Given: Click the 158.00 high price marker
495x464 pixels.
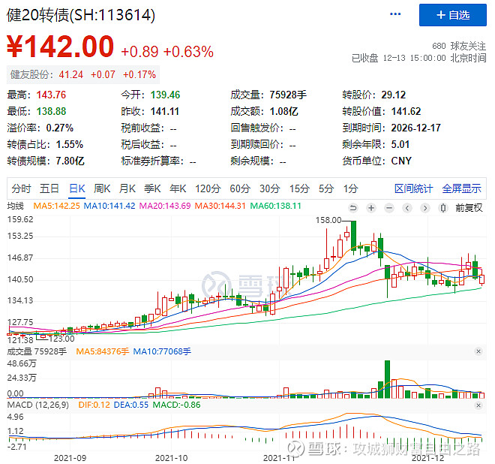Looking at the screenshot, I should coord(328,220).
